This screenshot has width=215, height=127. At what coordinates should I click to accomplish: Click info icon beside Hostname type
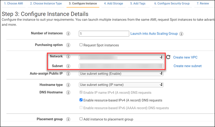68,85
